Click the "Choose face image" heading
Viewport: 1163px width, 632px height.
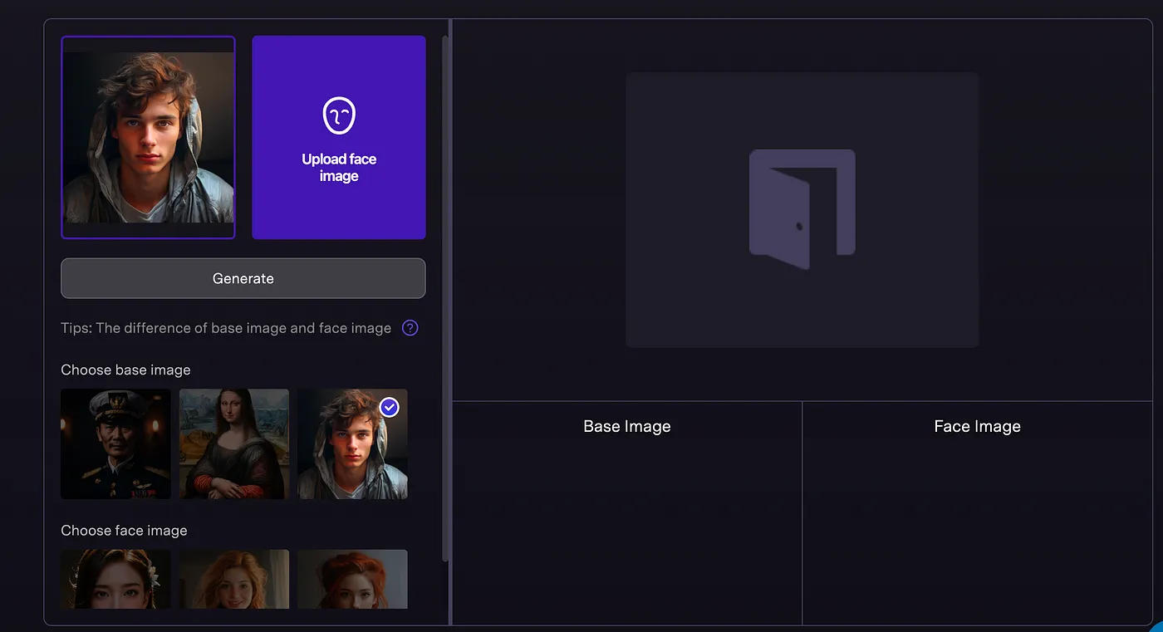124,530
